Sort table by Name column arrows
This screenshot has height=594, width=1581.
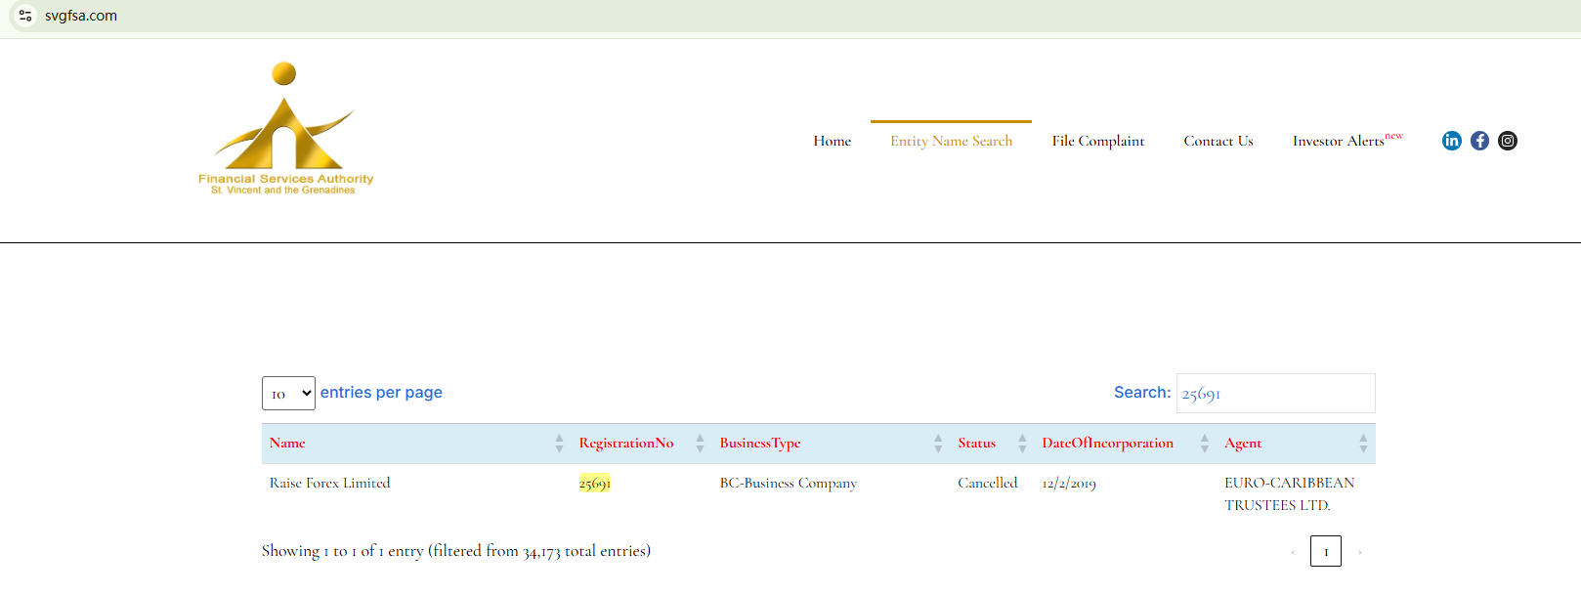point(559,444)
